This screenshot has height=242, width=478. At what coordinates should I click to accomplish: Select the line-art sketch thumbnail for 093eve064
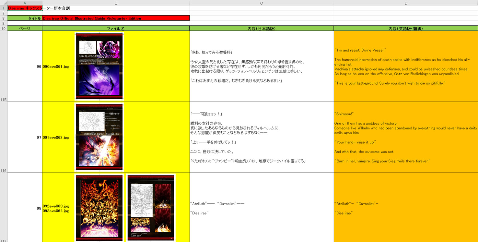(x=151, y=208)
